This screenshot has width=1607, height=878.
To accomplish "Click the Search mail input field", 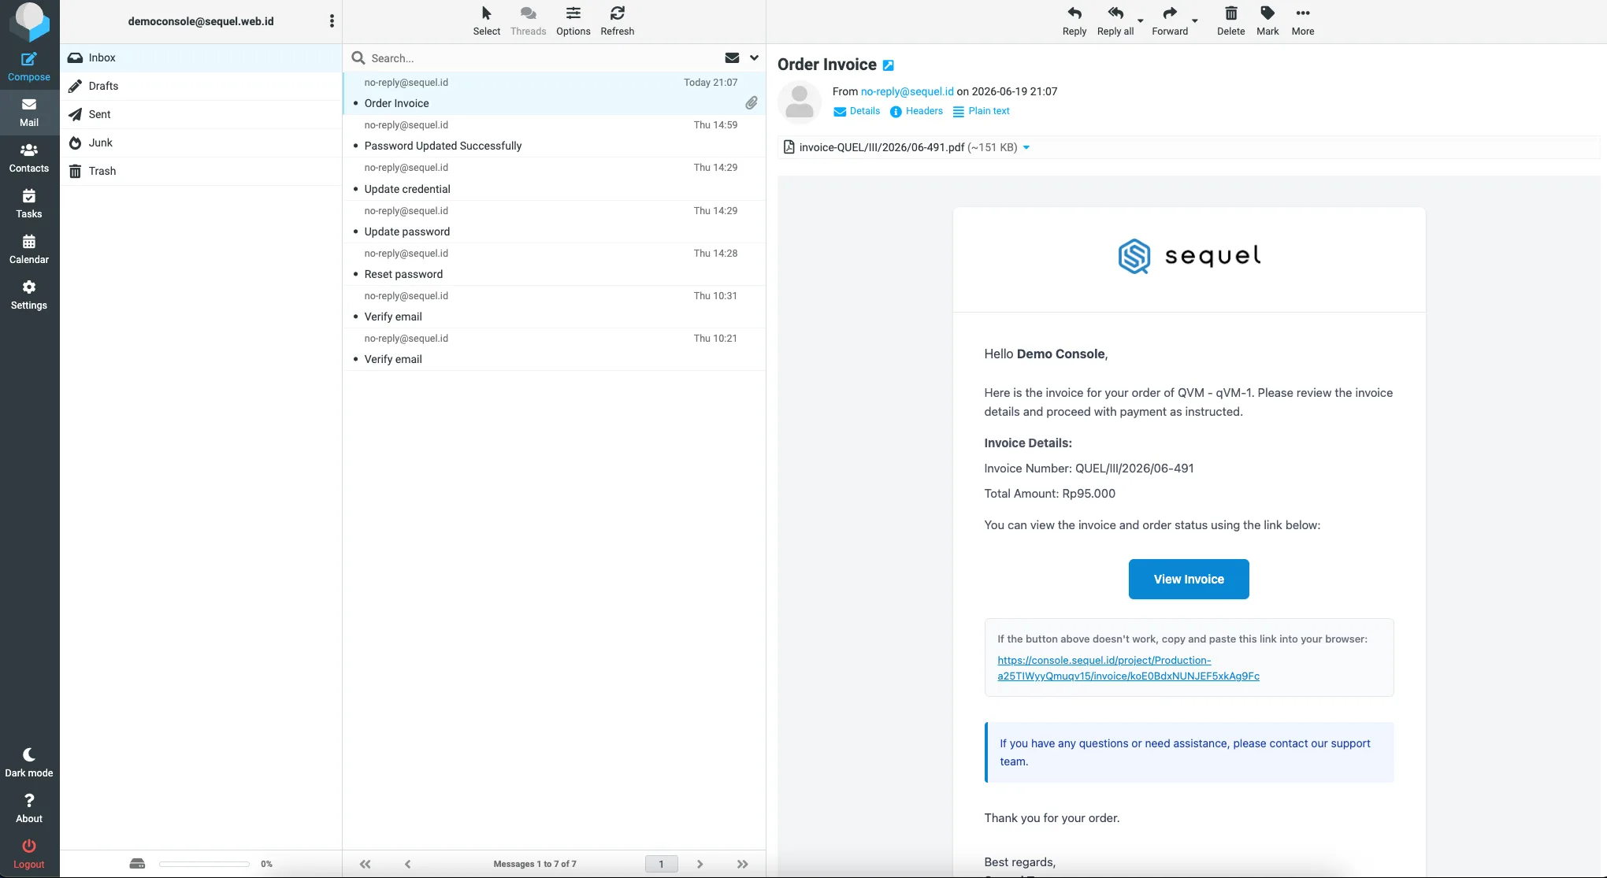I will coord(544,57).
